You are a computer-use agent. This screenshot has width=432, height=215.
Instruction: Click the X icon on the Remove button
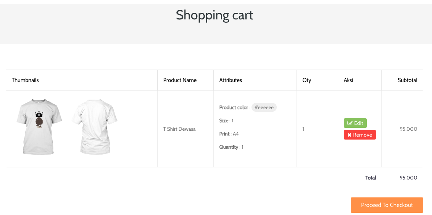tap(349, 135)
